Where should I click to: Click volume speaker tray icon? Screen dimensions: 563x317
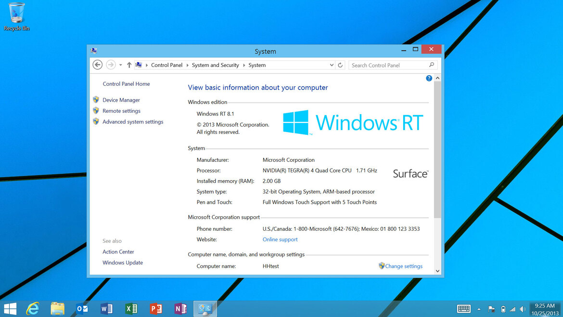pos(523,309)
